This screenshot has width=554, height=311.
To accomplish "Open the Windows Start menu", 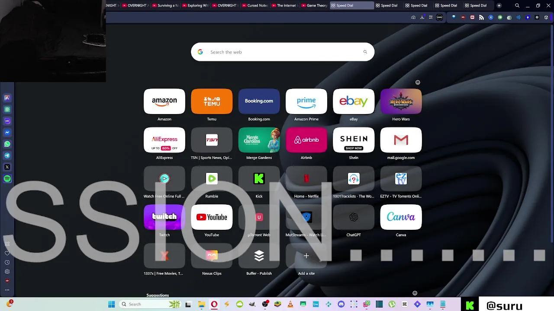I will tap(111, 304).
